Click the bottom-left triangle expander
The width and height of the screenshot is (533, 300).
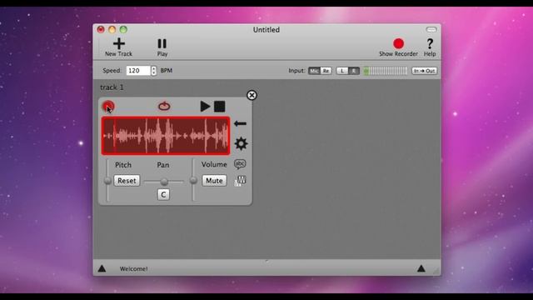tap(102, 268)
